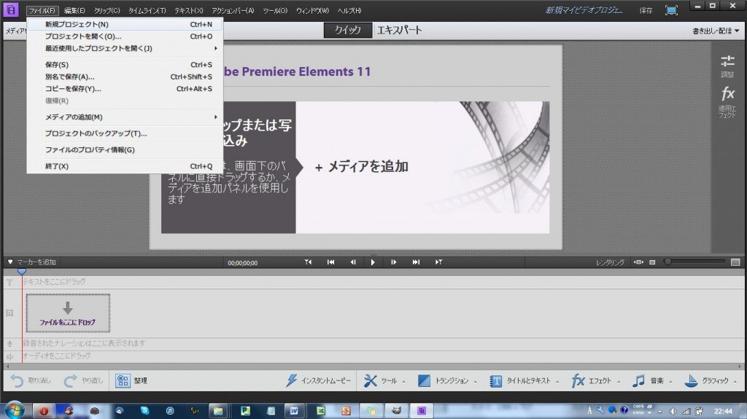747x419 pixels.
Task: Select コピーを保存(Y)... menu item
Action: point(125,89)
